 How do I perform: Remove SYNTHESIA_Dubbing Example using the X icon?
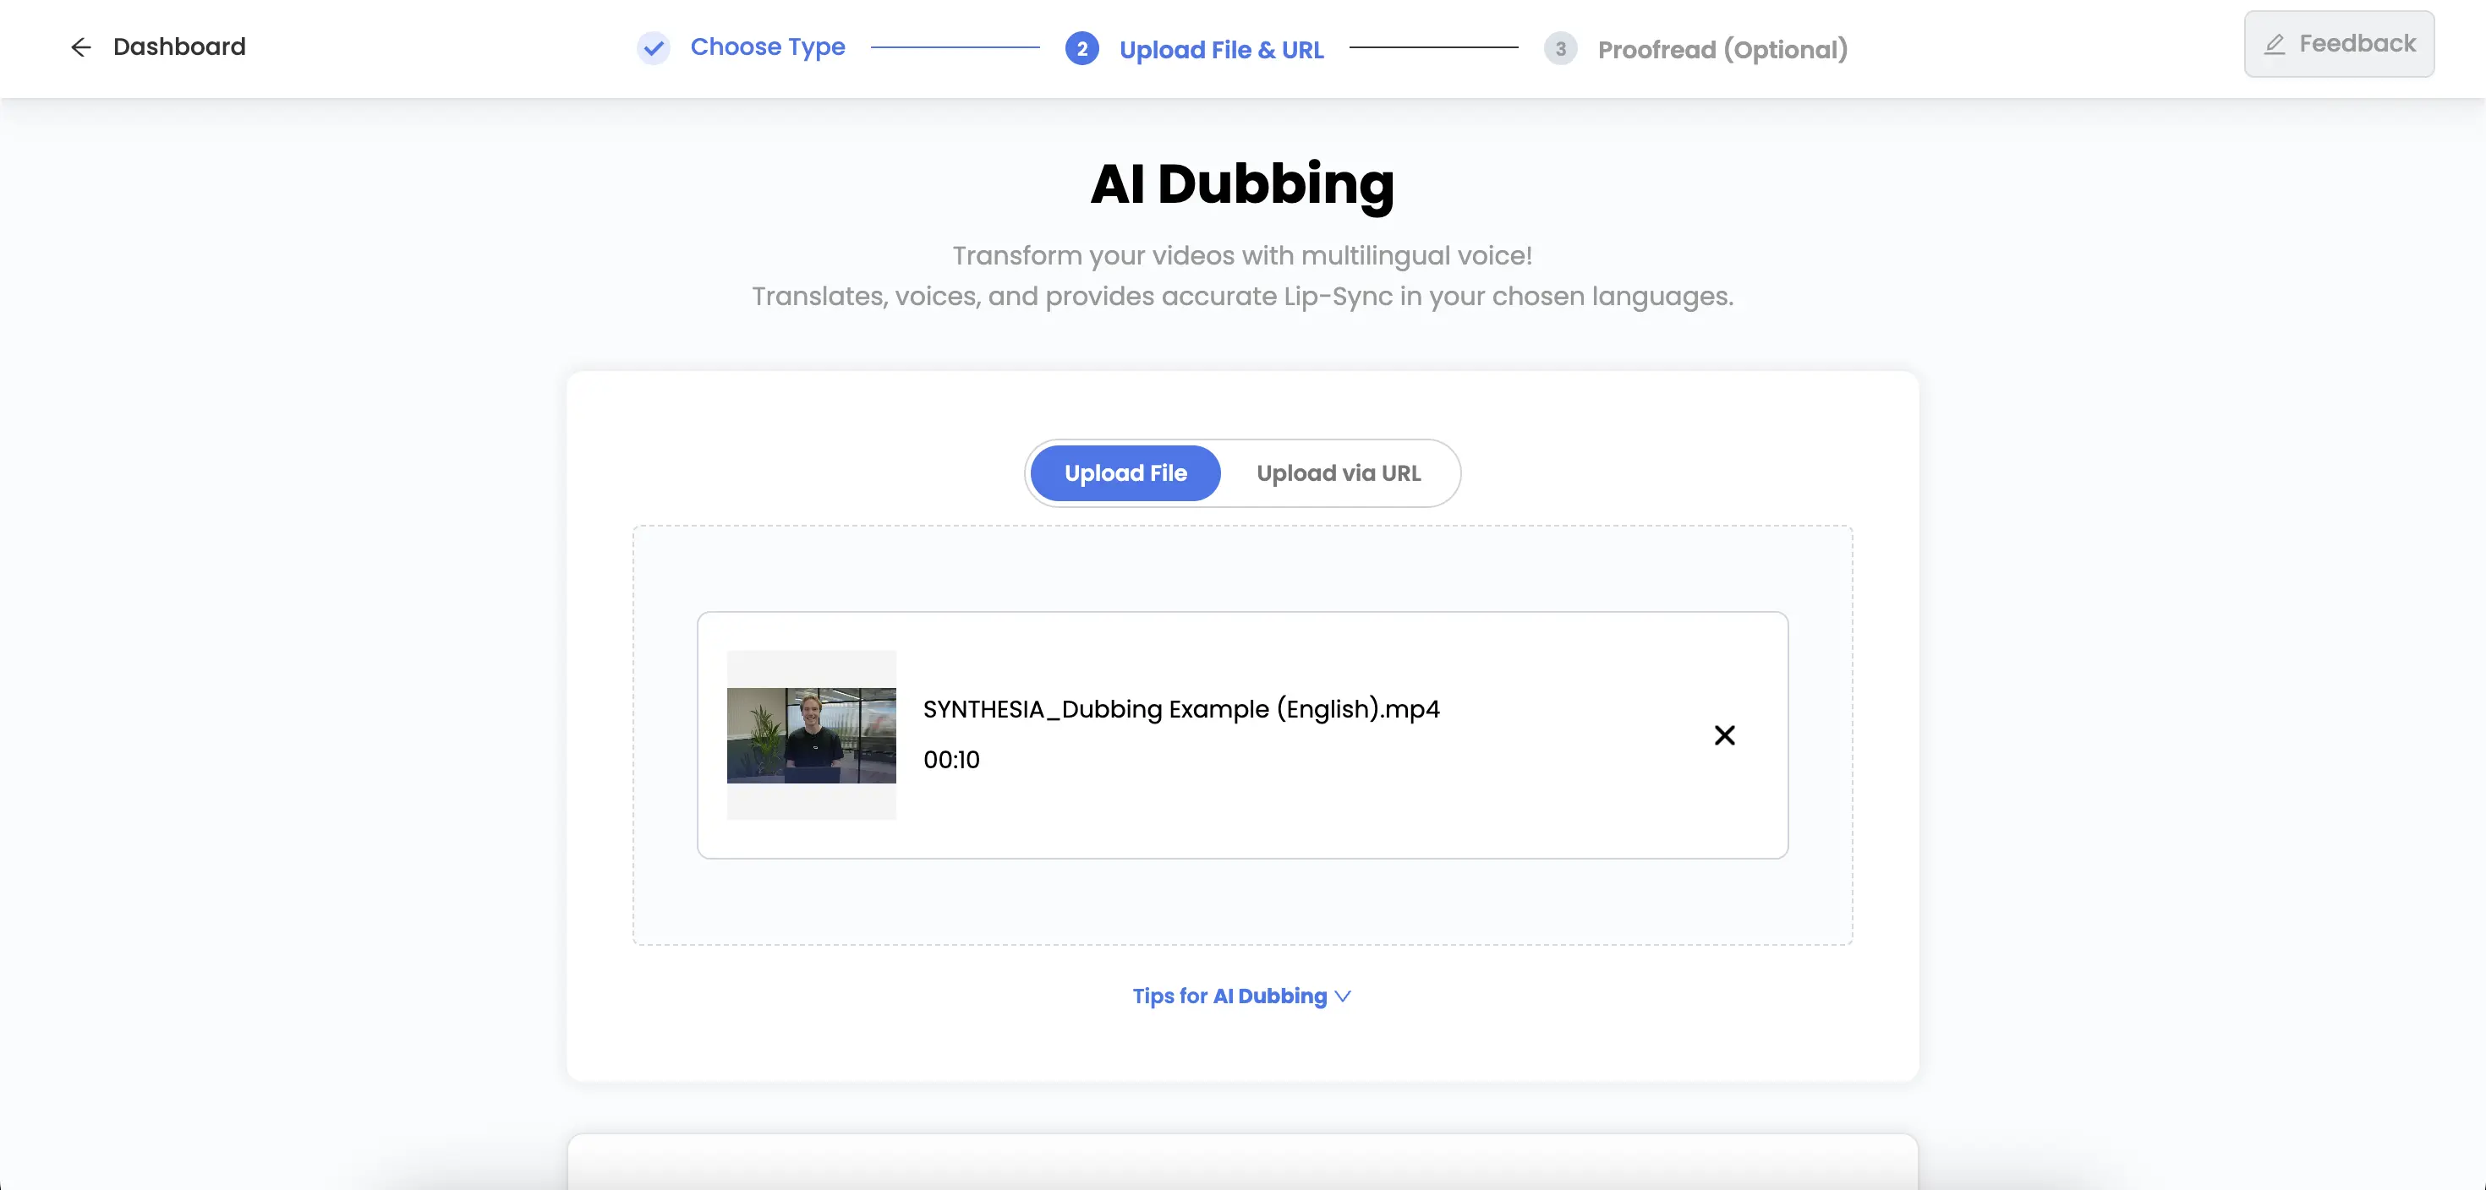click(1726, 734)
